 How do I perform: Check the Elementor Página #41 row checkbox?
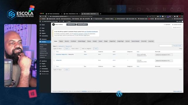click(54, 55)
